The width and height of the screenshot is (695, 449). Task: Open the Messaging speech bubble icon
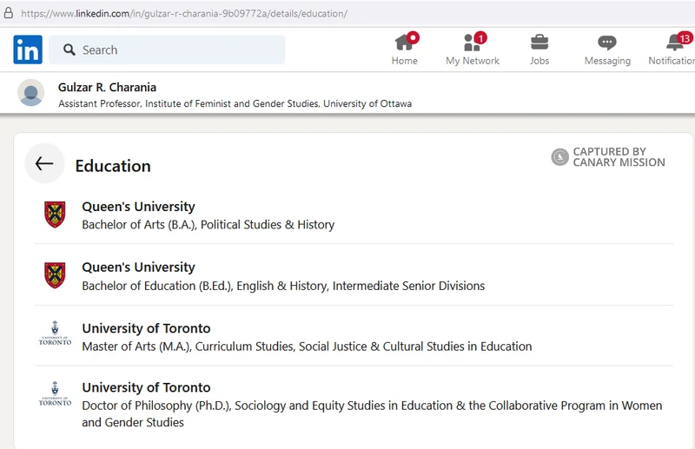point(606,43)
